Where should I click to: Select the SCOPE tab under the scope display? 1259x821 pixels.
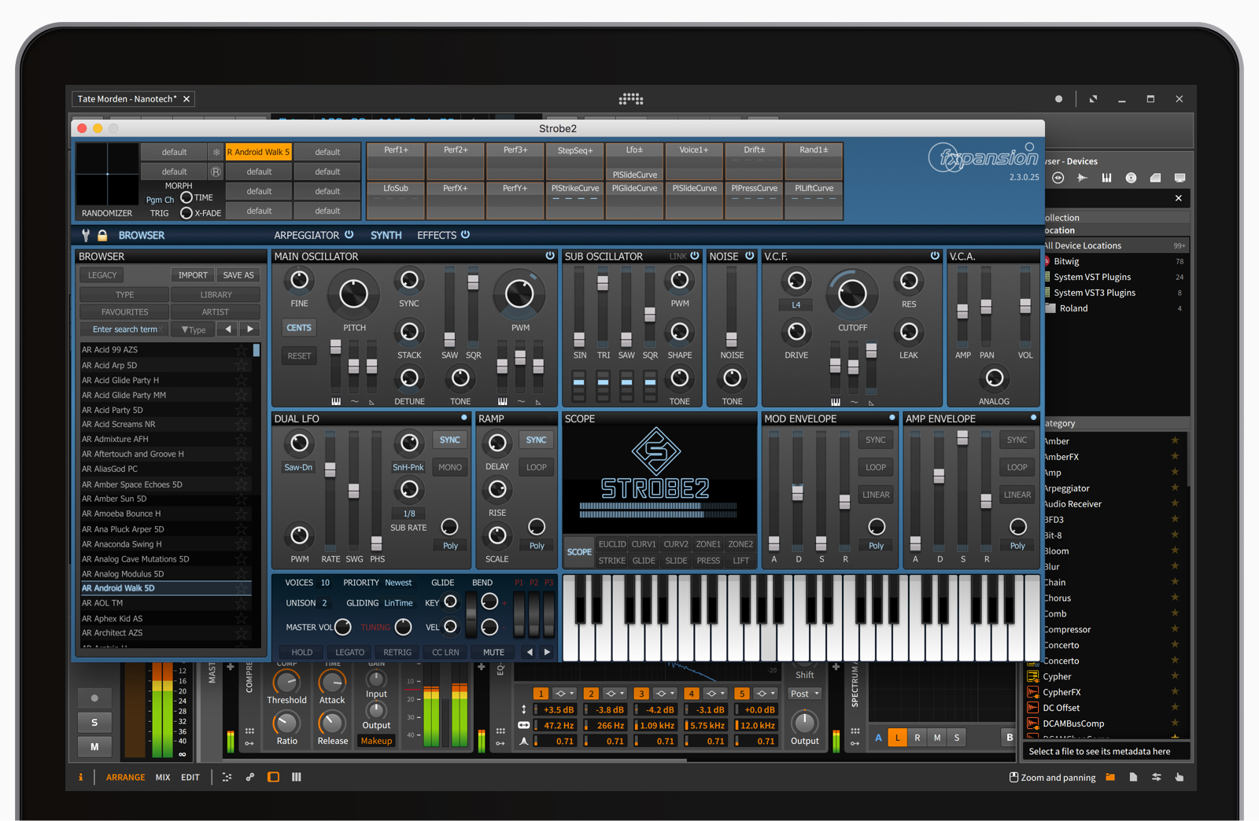(579, 552)
